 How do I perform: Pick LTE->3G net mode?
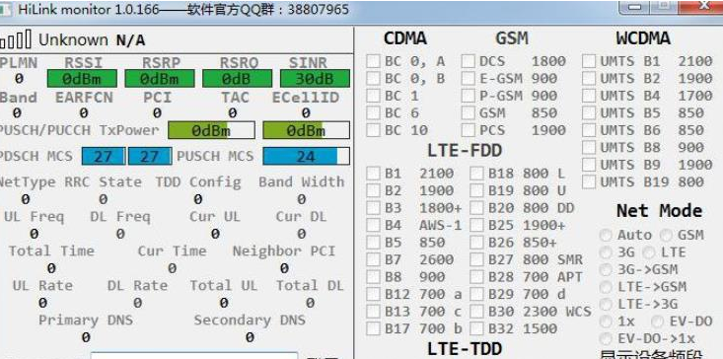(x=606, y=304)
